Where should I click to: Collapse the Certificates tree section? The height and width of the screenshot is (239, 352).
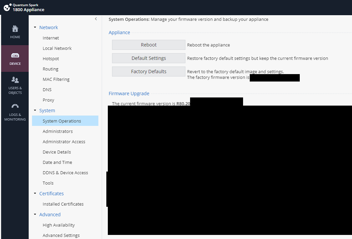coord(35,193)
